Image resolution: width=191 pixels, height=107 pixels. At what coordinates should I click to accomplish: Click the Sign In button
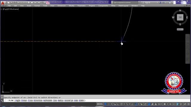coord(146,2)
